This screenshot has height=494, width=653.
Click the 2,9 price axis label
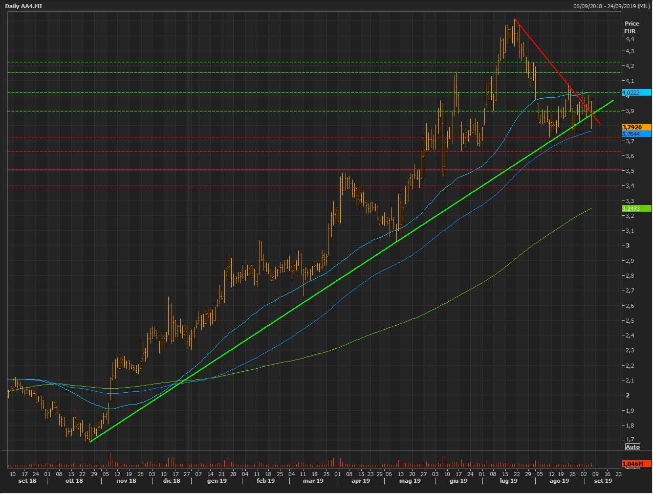pyautogui.click(x=629, y=261)
